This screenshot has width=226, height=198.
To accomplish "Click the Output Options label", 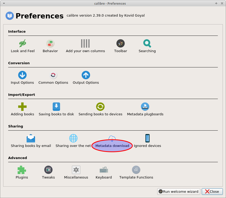I will (86, 83).
